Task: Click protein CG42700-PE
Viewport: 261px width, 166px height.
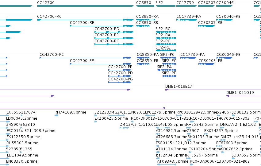Action: [x=101, y=64]
